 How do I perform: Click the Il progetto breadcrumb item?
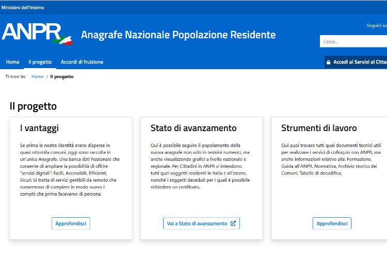tap(62, 76)
